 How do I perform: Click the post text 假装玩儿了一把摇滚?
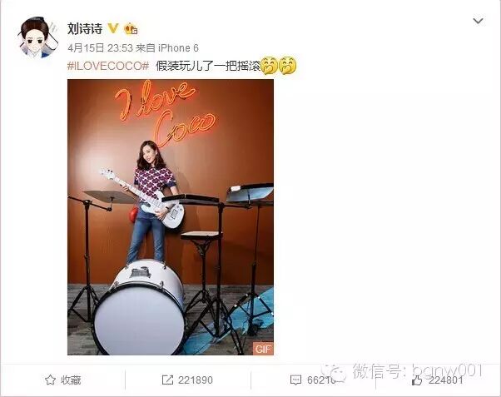(x=208, y=66)
